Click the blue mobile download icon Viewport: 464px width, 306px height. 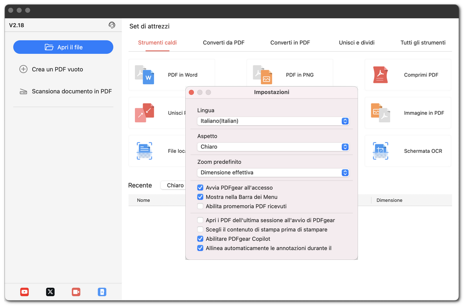click(102, 292)
